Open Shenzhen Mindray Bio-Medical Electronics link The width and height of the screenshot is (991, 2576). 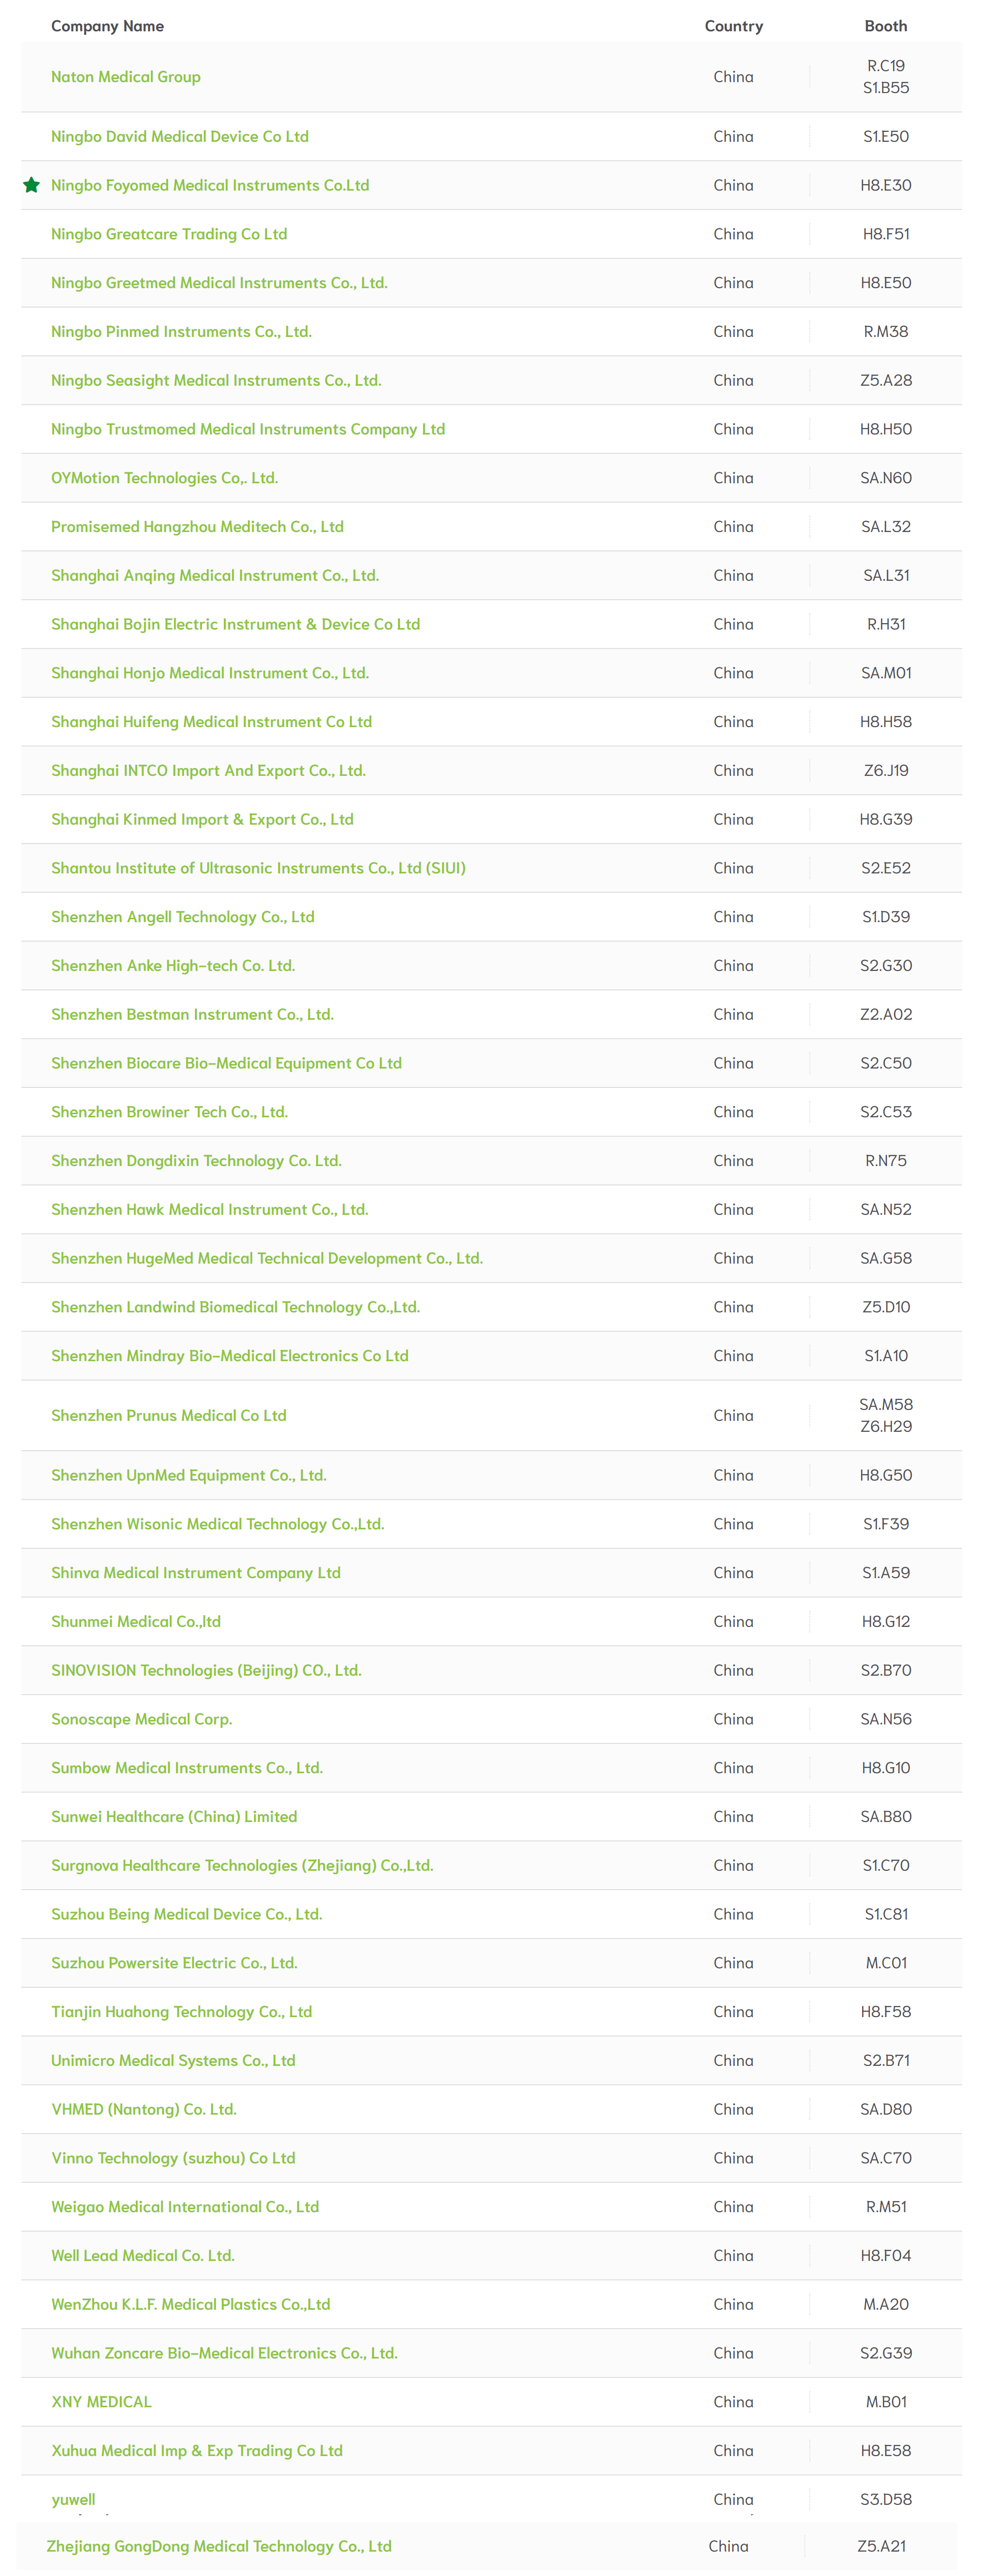(x=230, y=1357)
